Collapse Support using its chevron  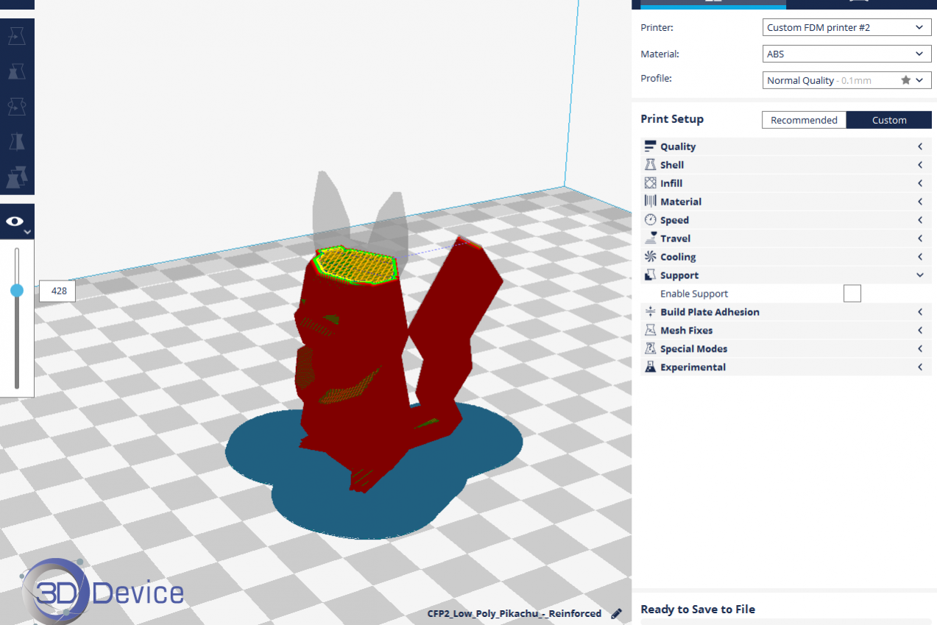(x=920, y=275)
